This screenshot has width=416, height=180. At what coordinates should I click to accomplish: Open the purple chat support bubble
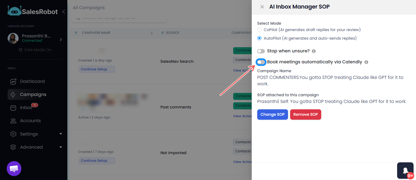click(14, 169)
